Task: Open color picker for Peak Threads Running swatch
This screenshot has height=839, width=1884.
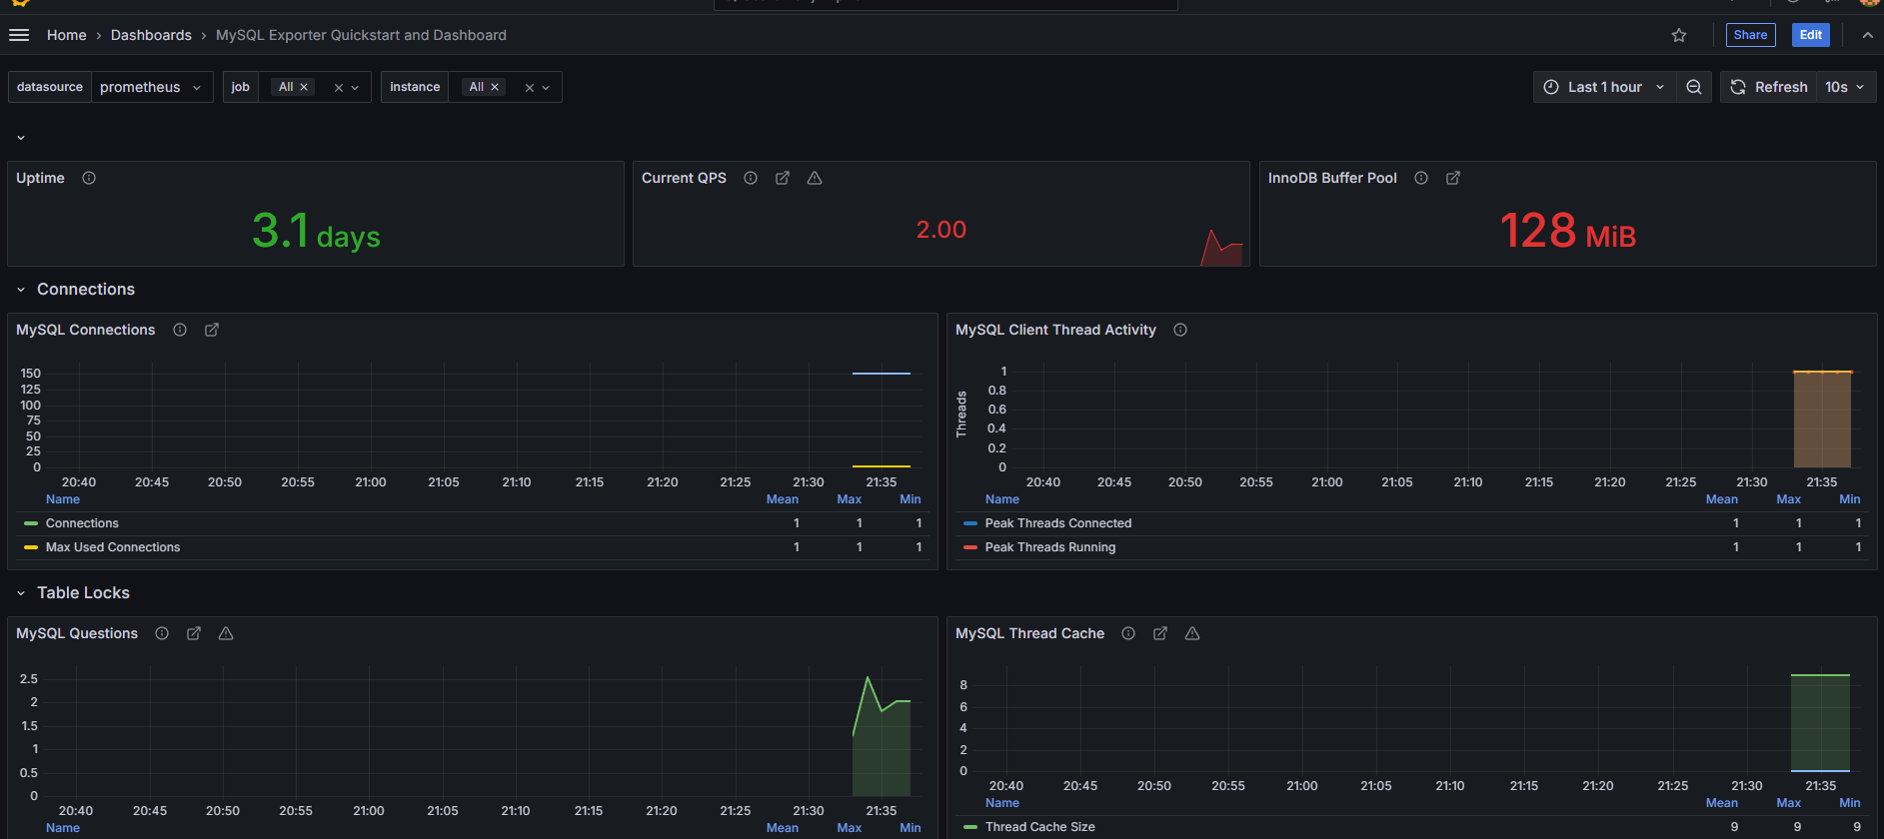Action: pyautogui.click(x=970, y=547)
